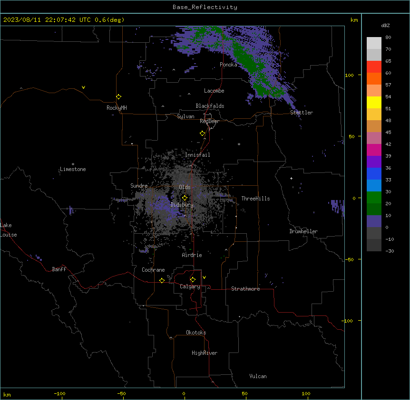Click the Airdrie label

point(192,255)
